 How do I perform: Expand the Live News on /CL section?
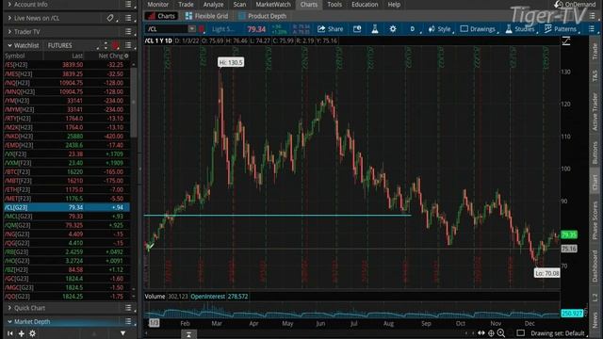(x=9, y=18)
